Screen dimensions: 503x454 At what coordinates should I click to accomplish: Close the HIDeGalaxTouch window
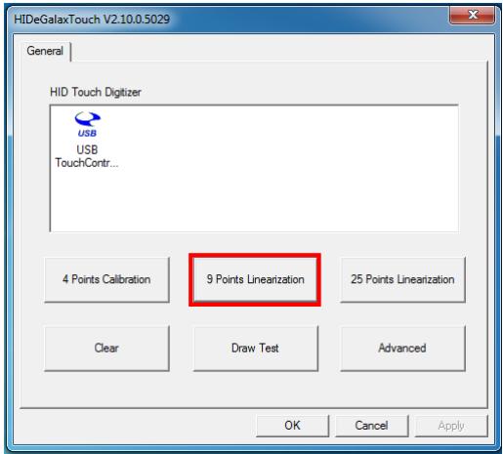[x=473, y=15]
